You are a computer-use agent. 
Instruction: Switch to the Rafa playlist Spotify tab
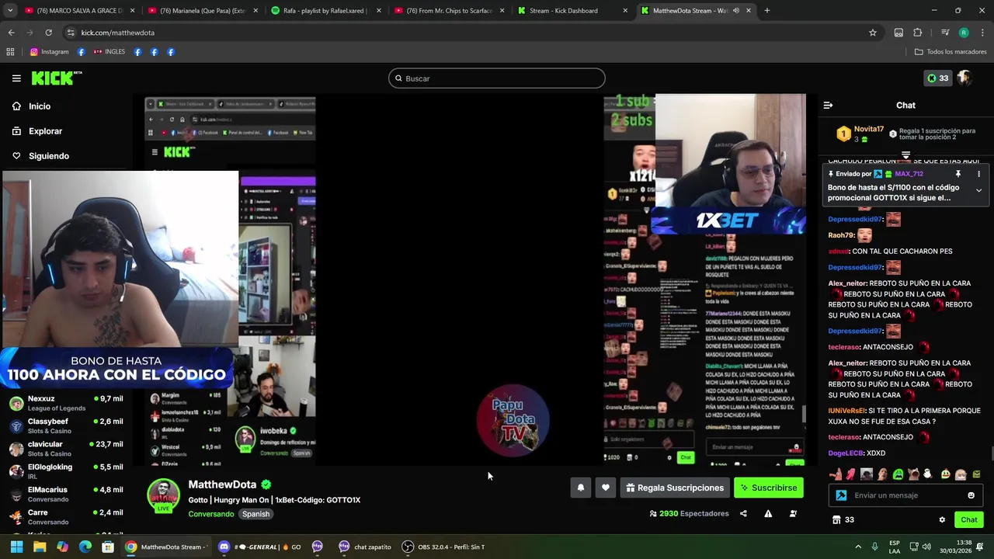click(x=324, y=11)
